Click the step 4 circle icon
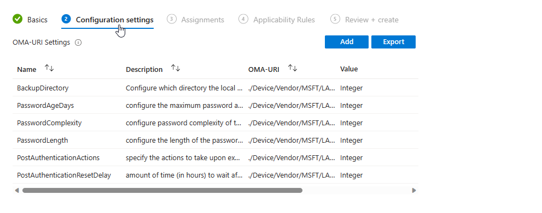This screenshot has width=542, height=213. pyautogui.click(x=243, y=19)
